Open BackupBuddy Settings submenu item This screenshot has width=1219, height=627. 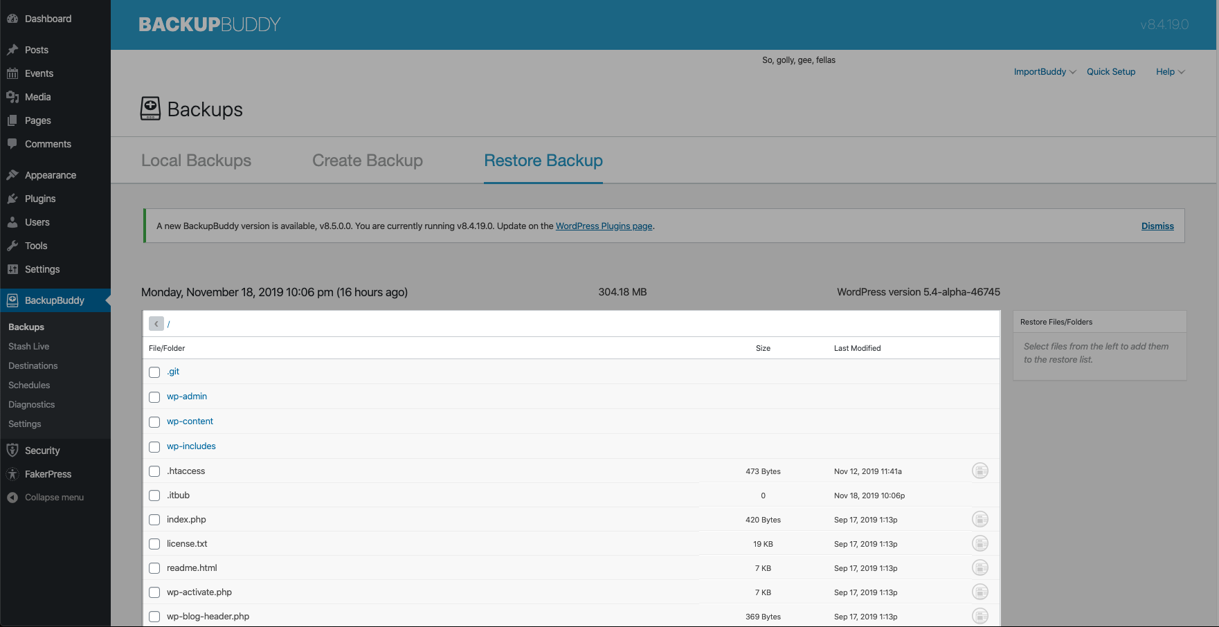coord(25,424)
